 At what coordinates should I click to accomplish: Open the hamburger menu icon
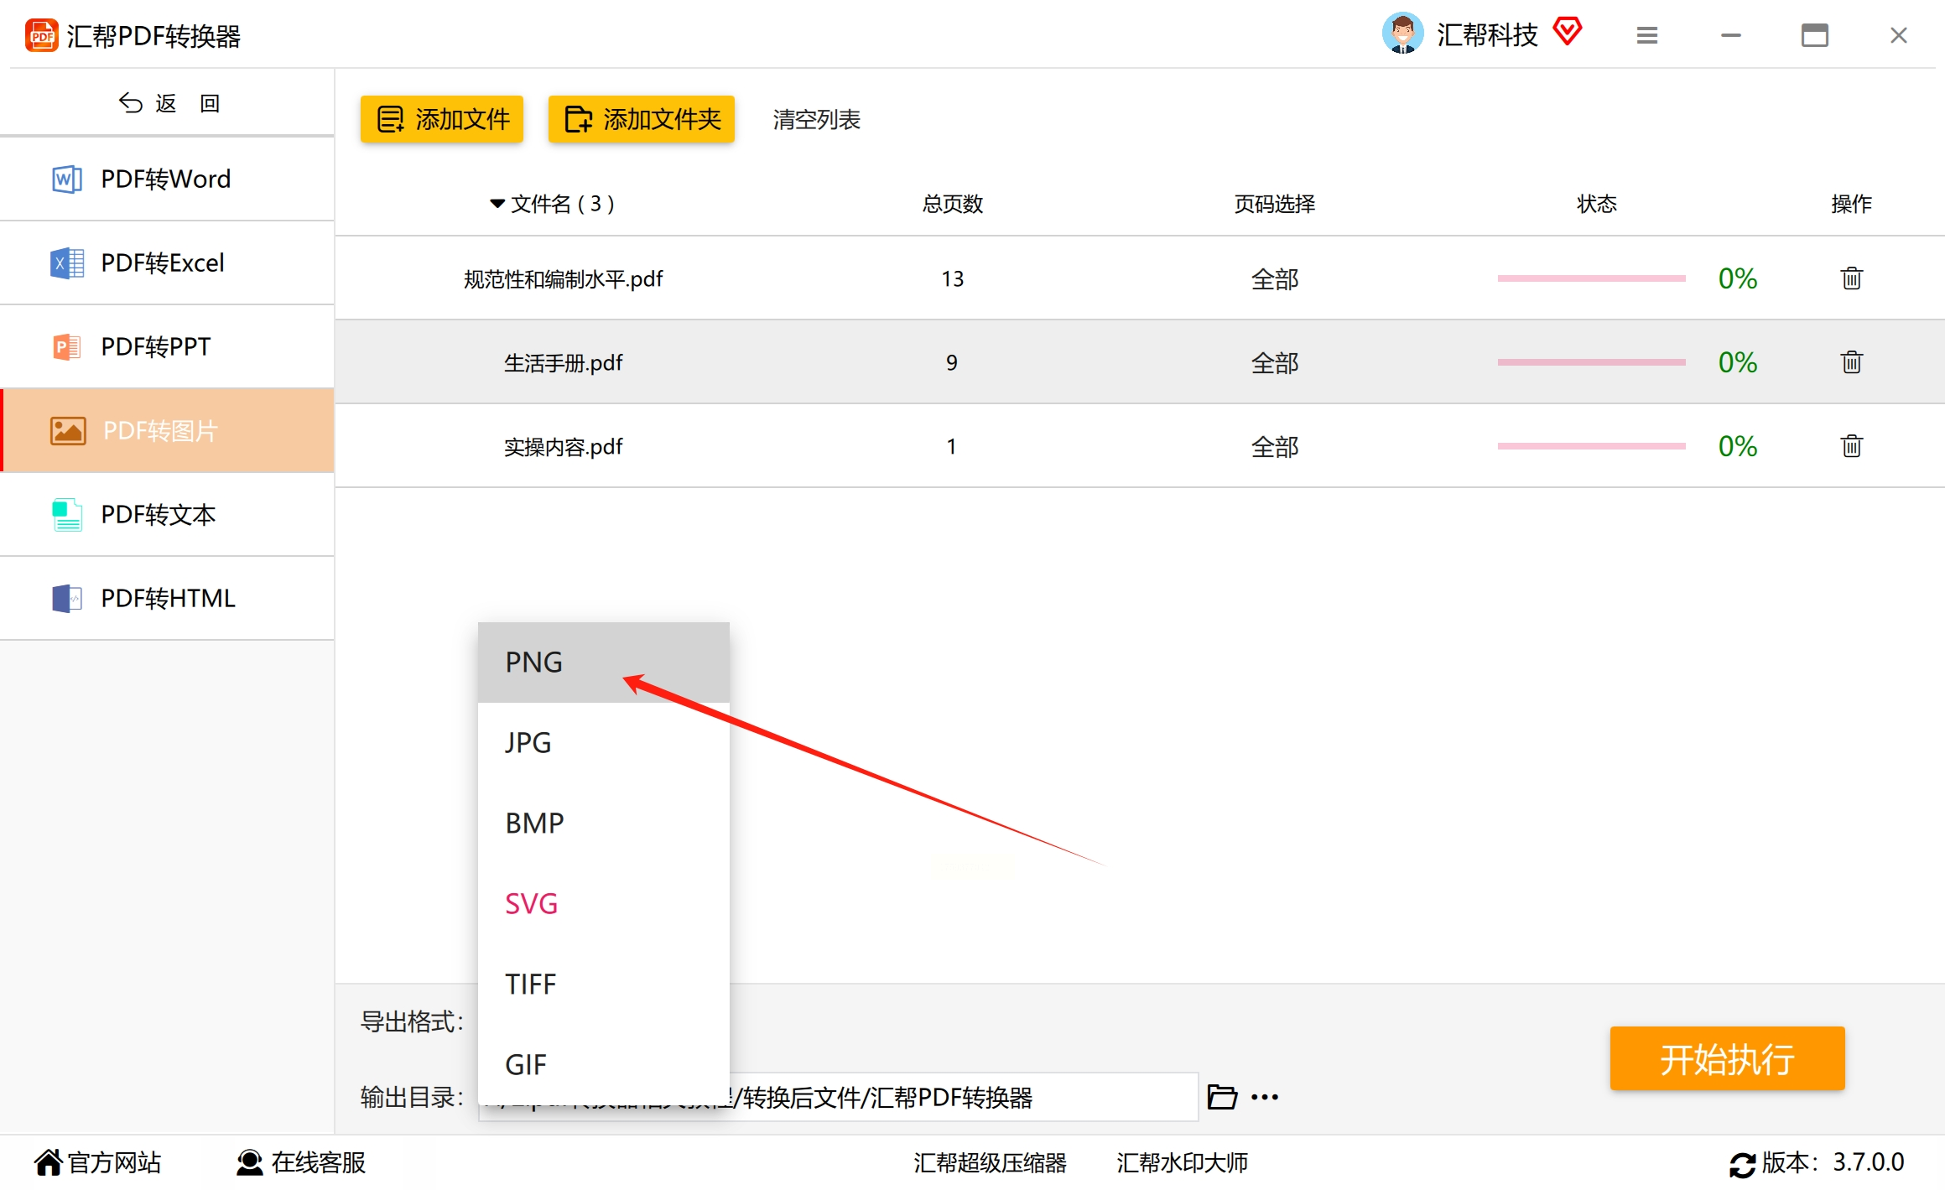pos(1646,35)
